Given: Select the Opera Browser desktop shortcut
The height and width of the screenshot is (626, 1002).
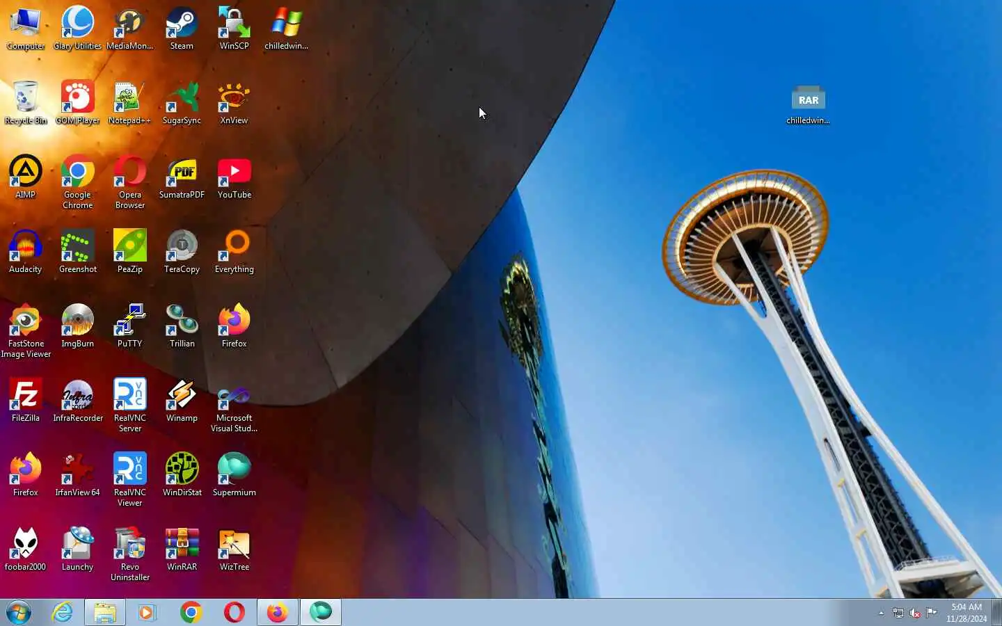Looking at the screenshot, I should tap(130, 182).
